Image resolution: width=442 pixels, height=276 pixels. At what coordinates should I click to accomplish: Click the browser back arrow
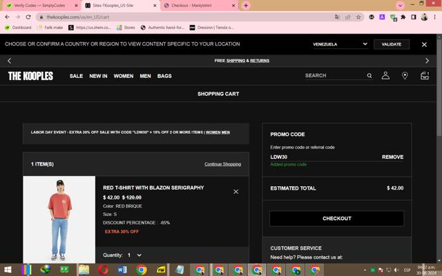tap(8, 17)
